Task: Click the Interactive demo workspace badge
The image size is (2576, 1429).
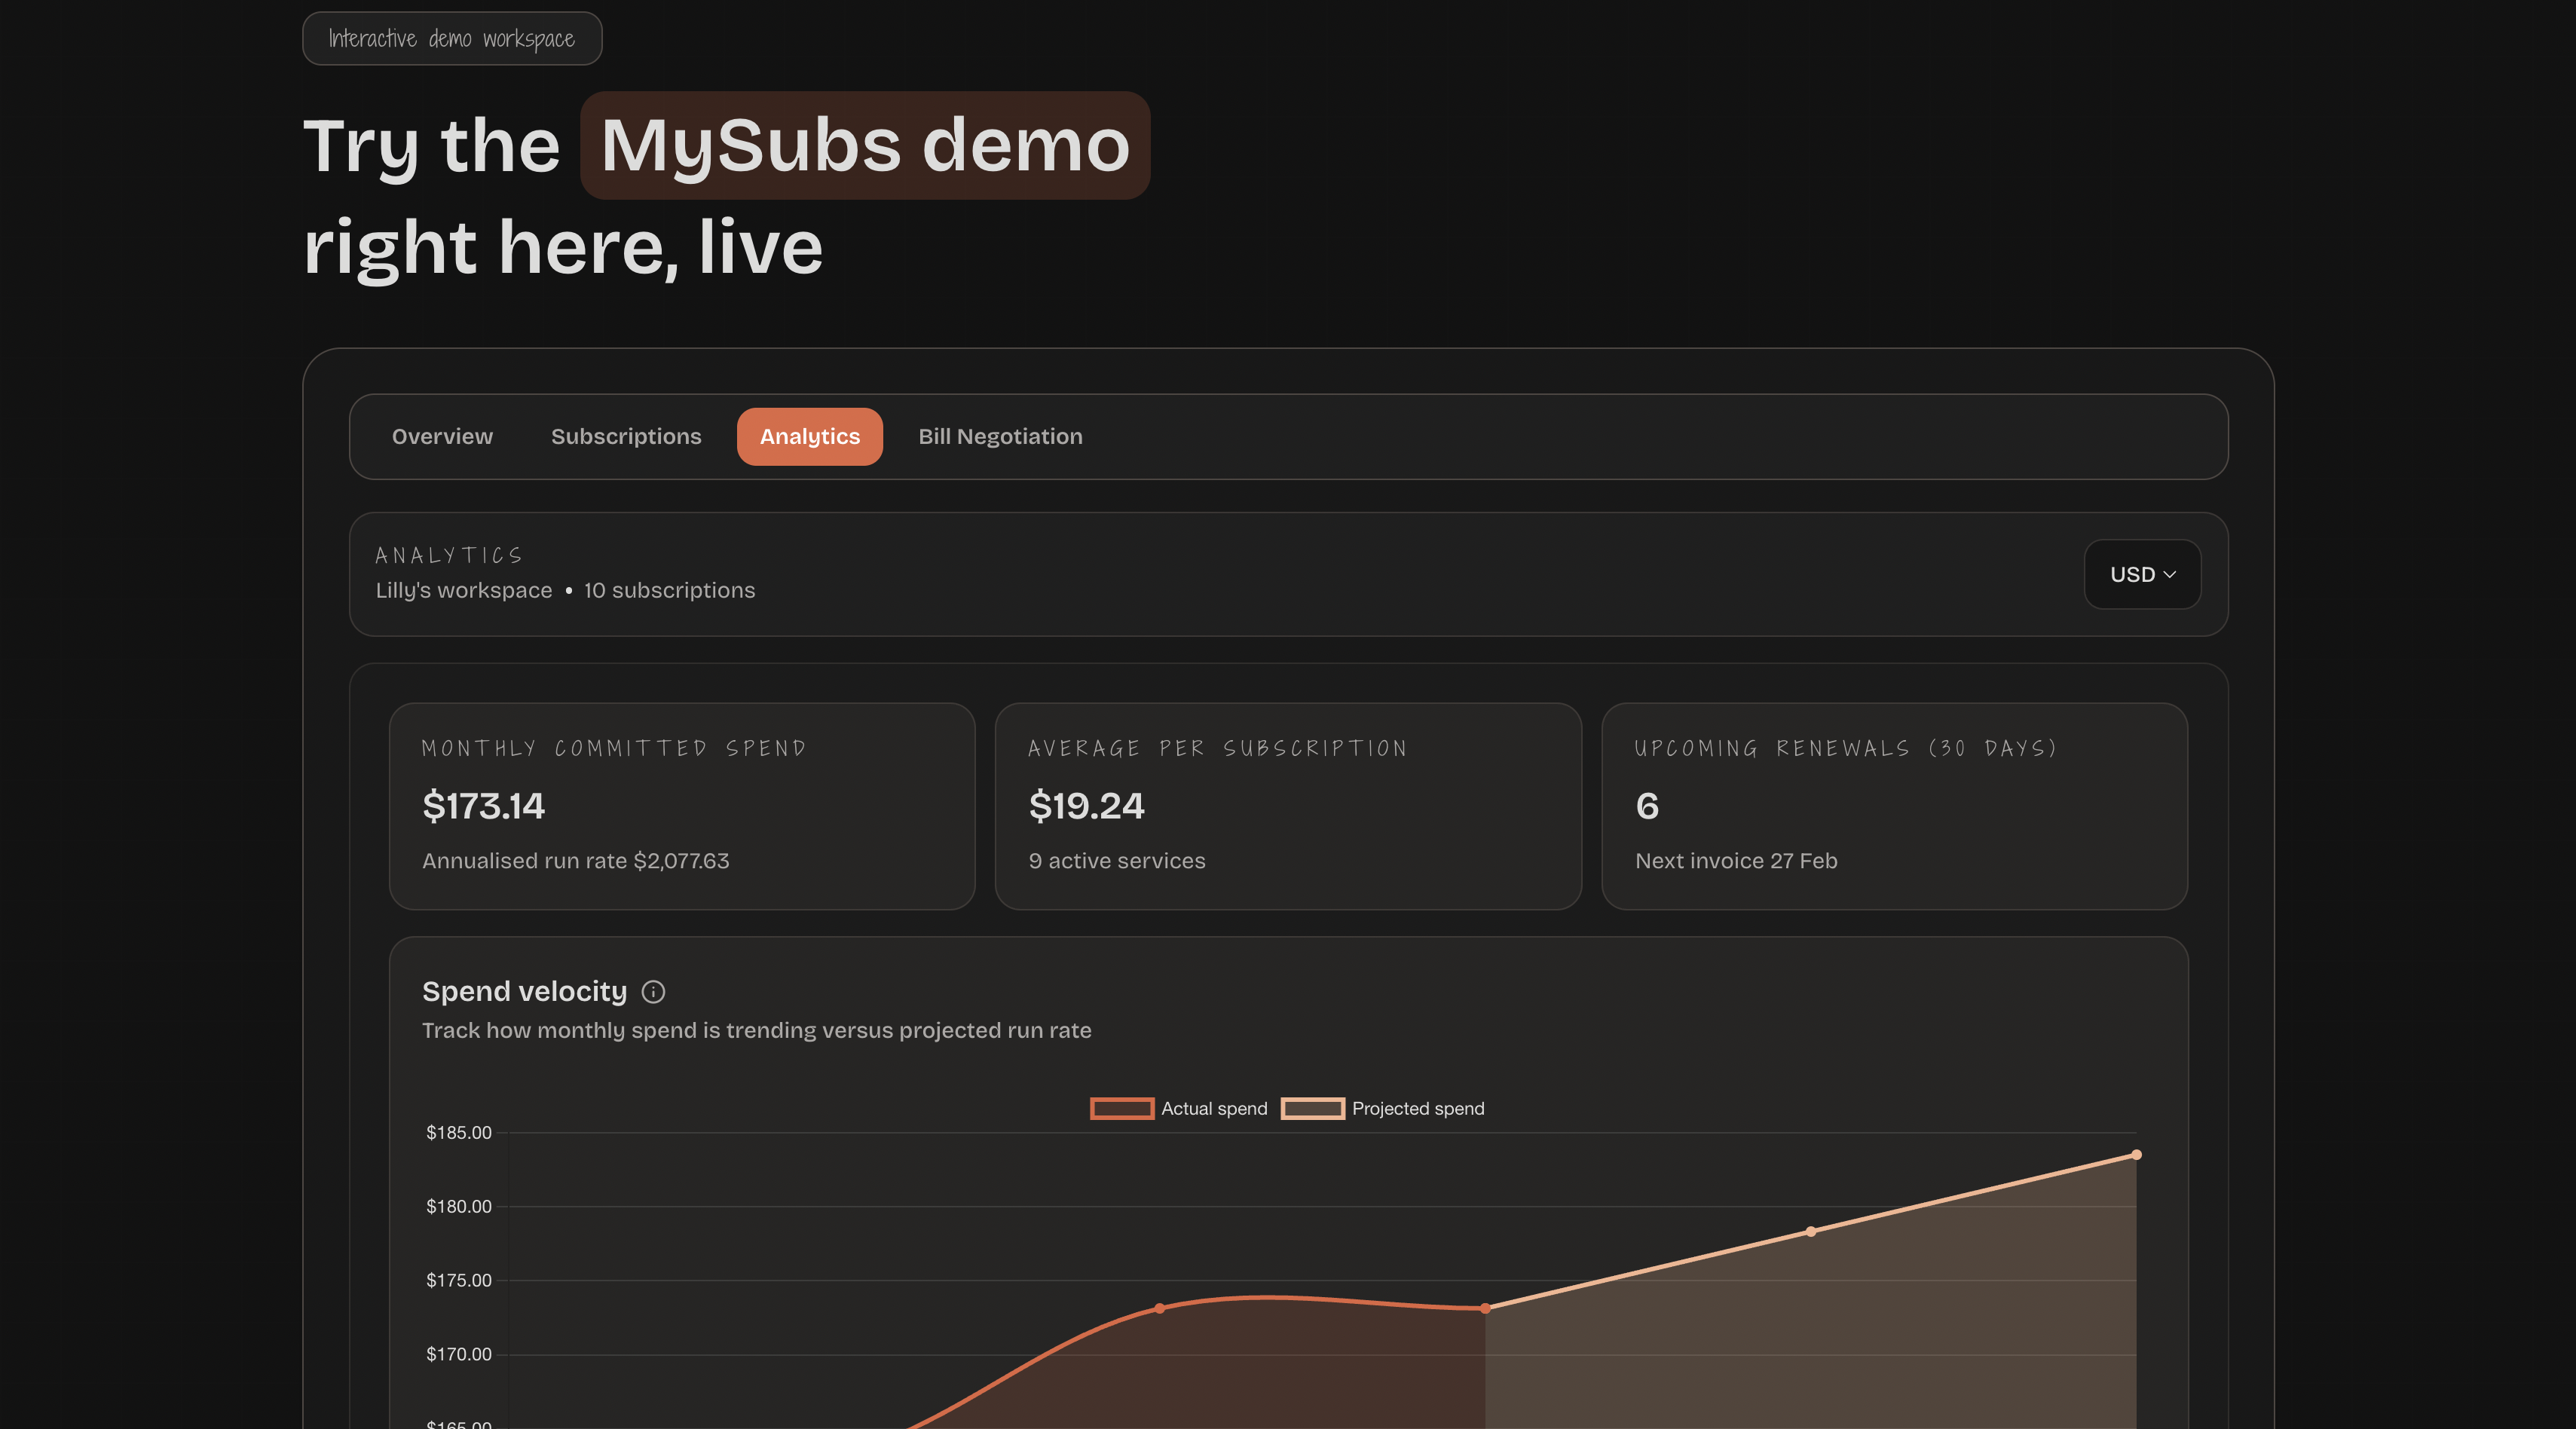Action: coord(452,38)
